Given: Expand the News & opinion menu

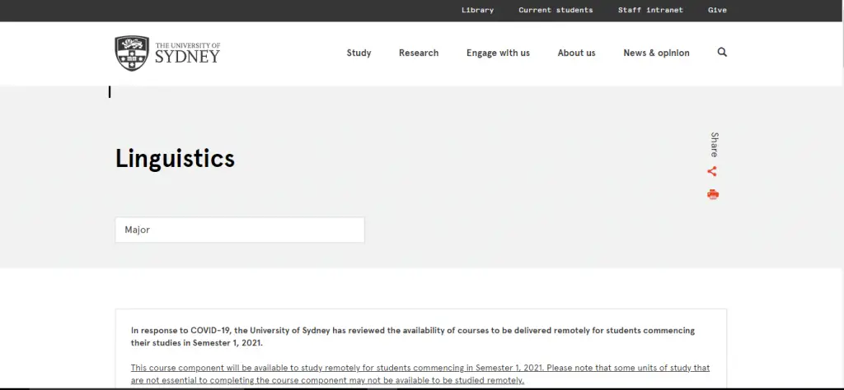Looking at the screenshot, I should tap(656, 53).
